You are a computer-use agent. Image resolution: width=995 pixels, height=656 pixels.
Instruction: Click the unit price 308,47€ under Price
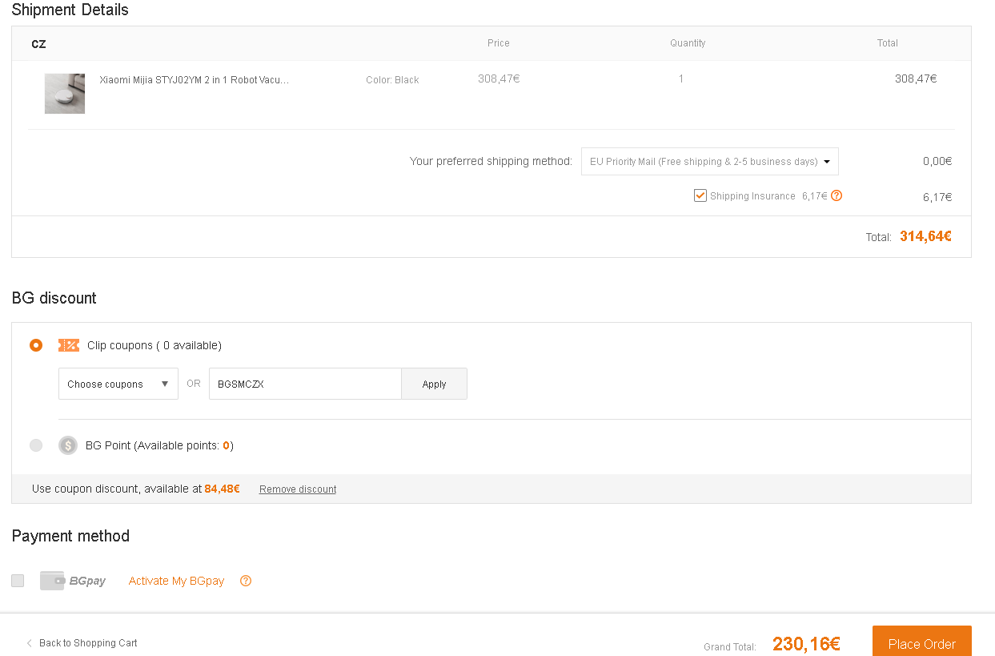(499, 78)
